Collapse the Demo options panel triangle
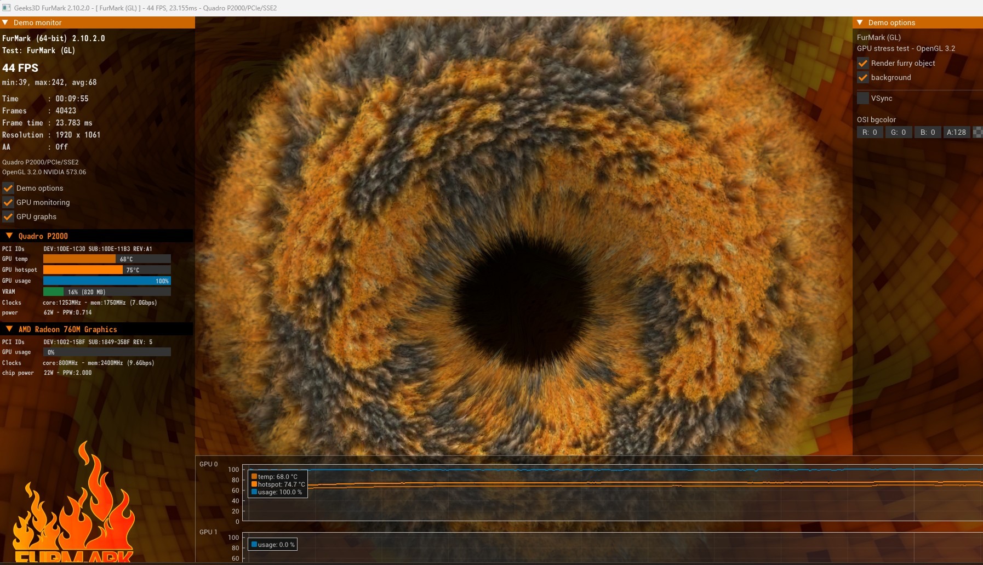 coord(860,22)
